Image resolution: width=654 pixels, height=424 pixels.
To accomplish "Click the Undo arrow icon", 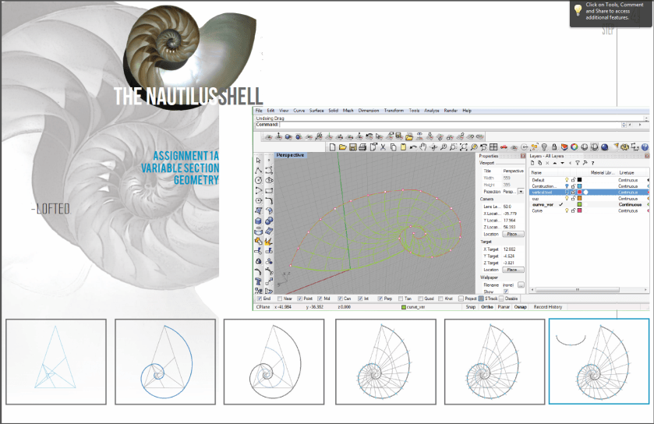I will 412,147.
